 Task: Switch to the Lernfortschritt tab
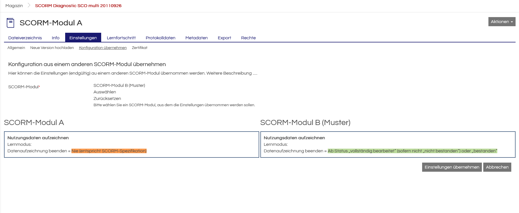coord(121,38)
